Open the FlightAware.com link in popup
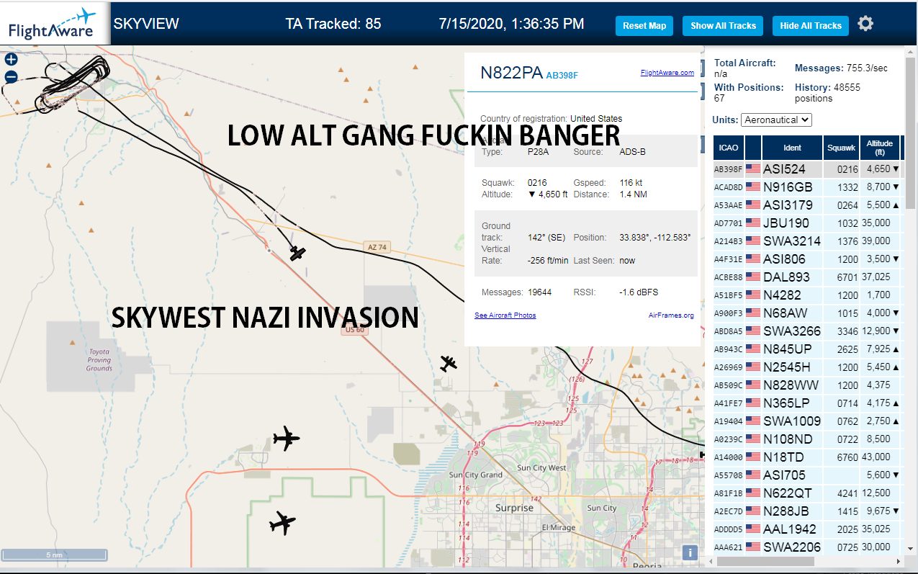The width and height of the screenshot is (918, 574). tap(667, 73)
